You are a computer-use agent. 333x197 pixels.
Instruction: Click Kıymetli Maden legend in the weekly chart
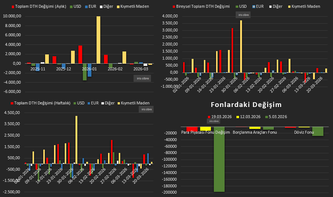[134, 103]
